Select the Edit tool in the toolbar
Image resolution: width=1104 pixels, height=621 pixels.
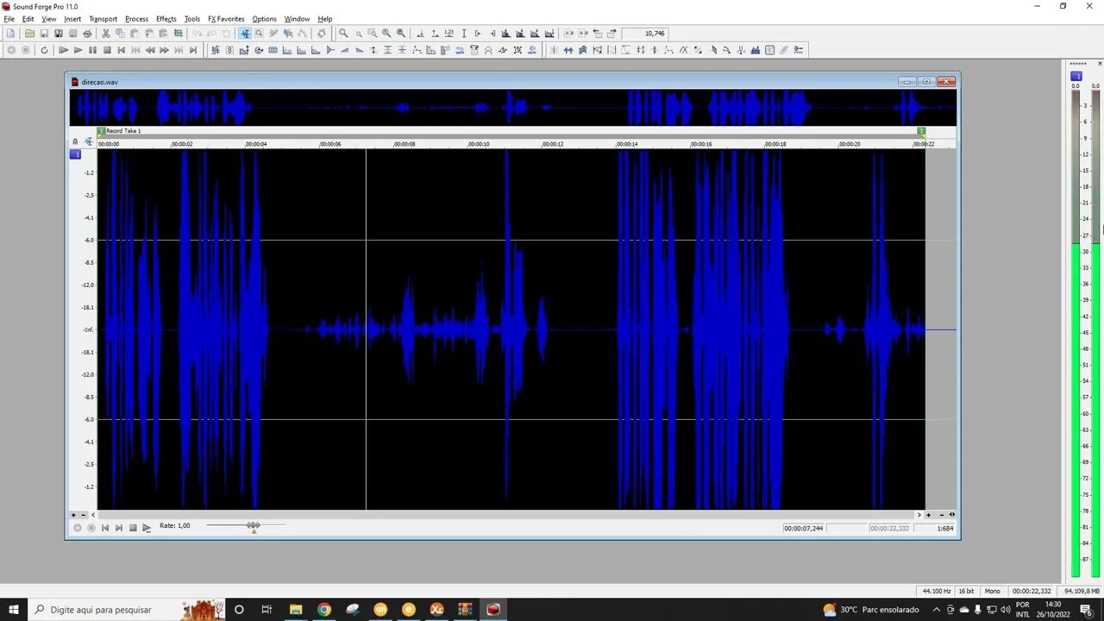pyautogui.click(x=245, y=34)
